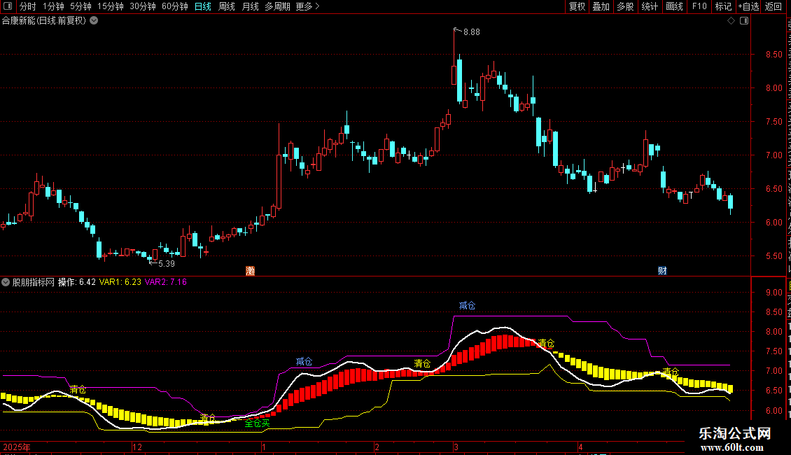Click the diamond icon in chart header

(x=731, y=21)
